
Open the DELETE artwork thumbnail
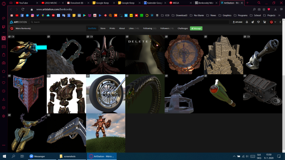[145, 54]
